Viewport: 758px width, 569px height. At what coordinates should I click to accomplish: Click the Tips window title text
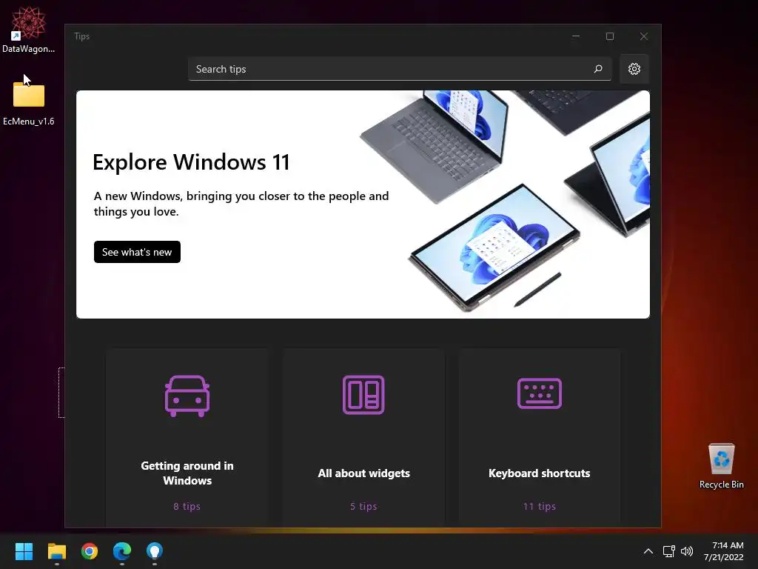click(x=81, y=36)
